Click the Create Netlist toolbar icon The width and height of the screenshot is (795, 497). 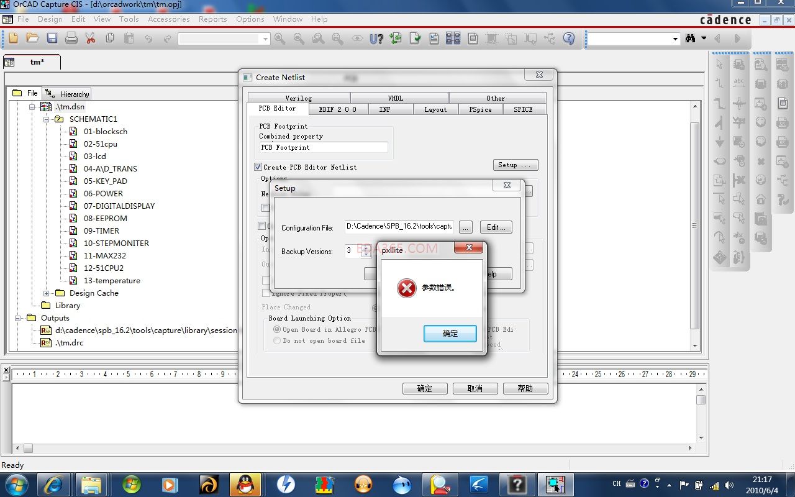(x=434, y=39)
